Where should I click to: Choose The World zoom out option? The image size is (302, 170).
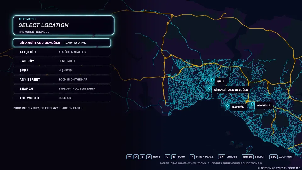62,98
